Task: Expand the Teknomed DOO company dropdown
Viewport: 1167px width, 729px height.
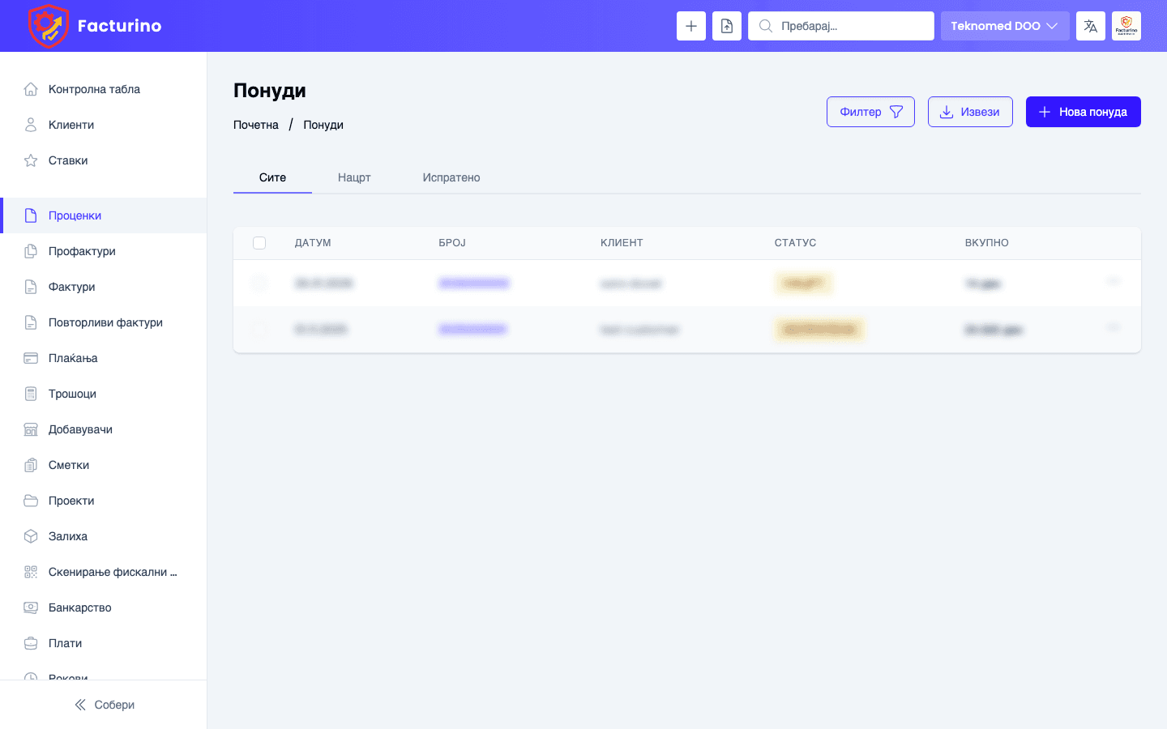Action: (x=1004, y=26)
